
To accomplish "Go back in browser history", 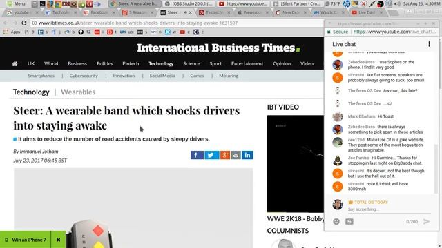I will [x=6, y=23].
